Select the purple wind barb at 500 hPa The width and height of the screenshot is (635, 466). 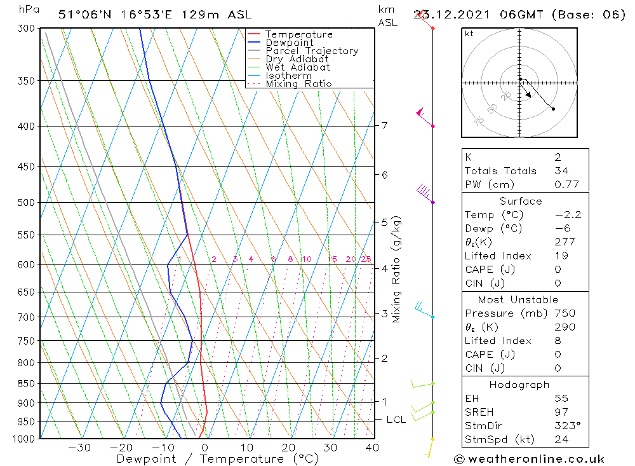[425, 193]
